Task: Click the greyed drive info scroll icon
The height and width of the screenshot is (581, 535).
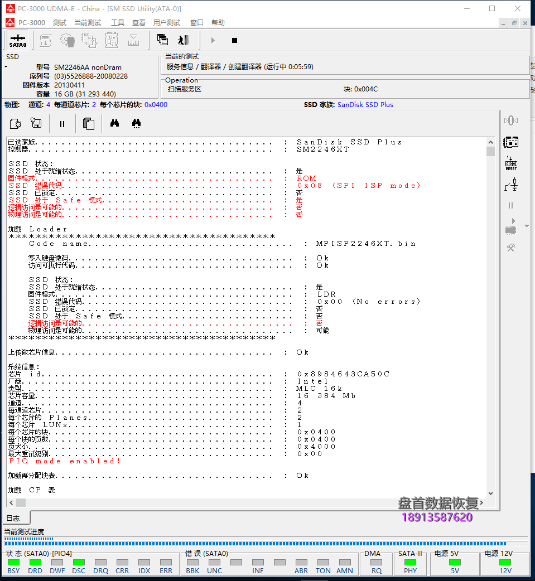Action: click(46, 40)
